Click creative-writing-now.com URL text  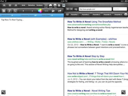(92, 94)
